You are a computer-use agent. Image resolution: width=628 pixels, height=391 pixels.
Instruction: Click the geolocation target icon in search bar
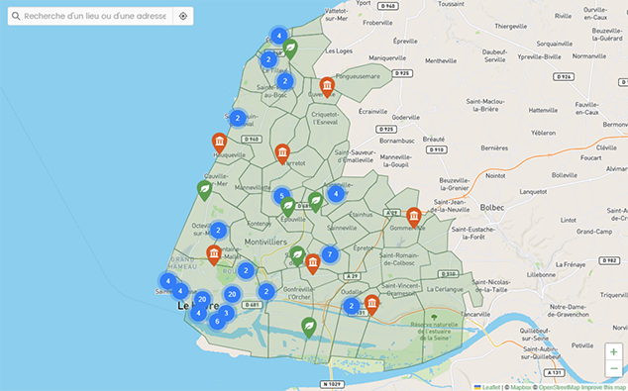tap(183, 16)
